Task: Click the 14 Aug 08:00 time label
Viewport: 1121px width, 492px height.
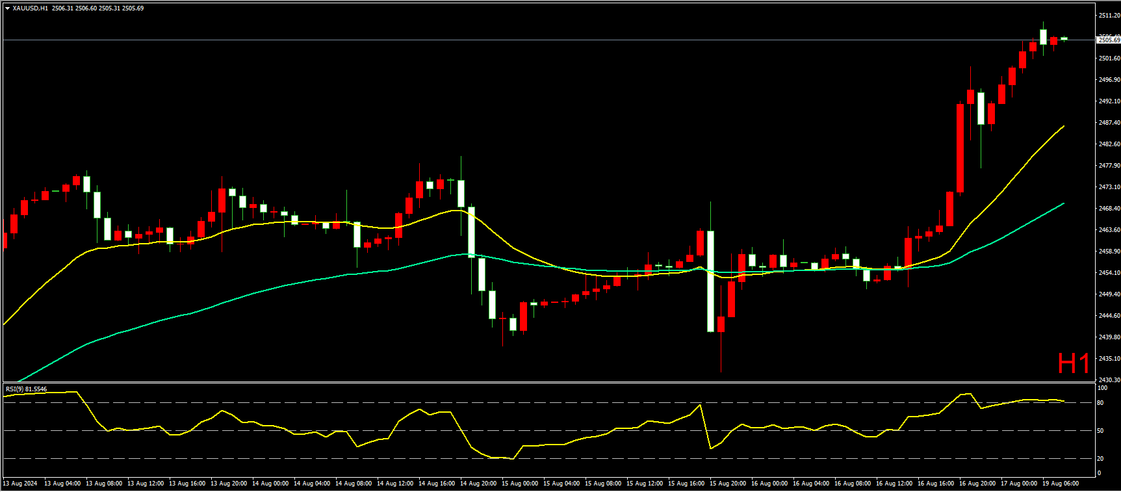Action: click(354, 484)
